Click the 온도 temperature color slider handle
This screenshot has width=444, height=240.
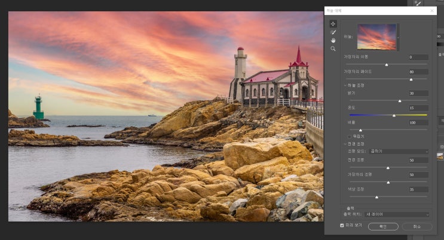[394, 115]
